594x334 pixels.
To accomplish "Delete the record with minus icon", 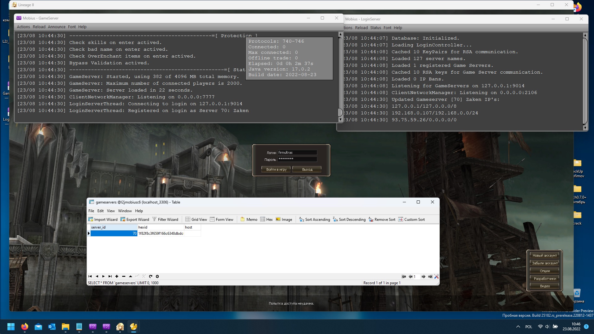I will click(x=124, y=276).
